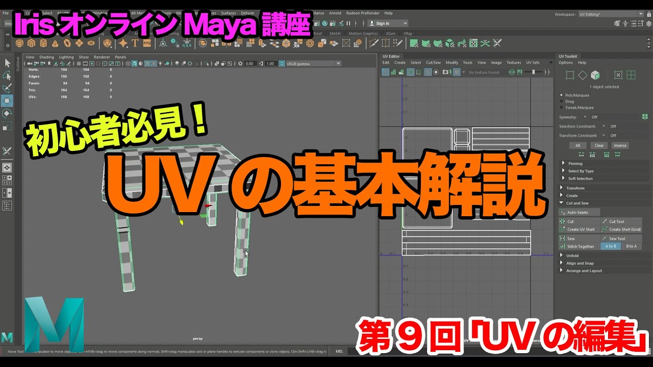Choose the Rotate tool in toolbox
The width and height of the screenshot is (653, 367).
7,113
